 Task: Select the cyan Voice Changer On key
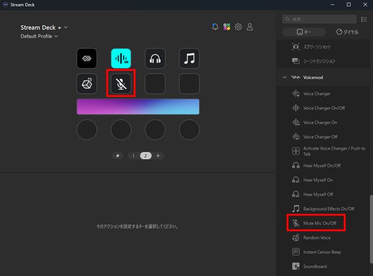point(121,58)
